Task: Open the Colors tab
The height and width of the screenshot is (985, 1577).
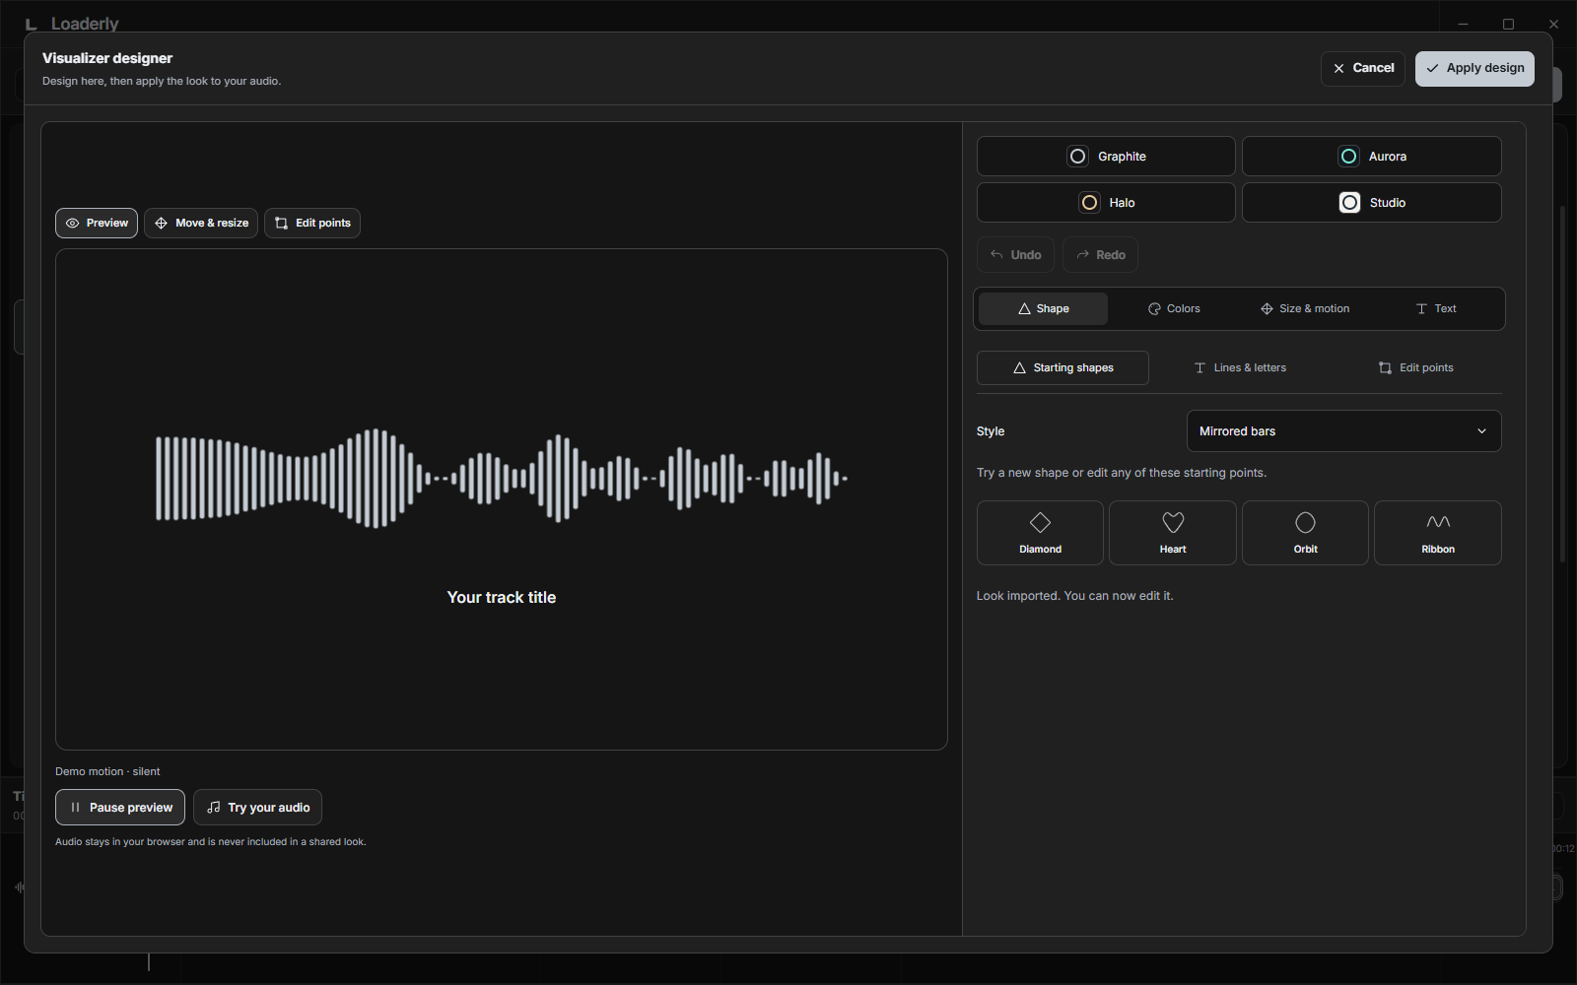Action: tap(1174, 309)
